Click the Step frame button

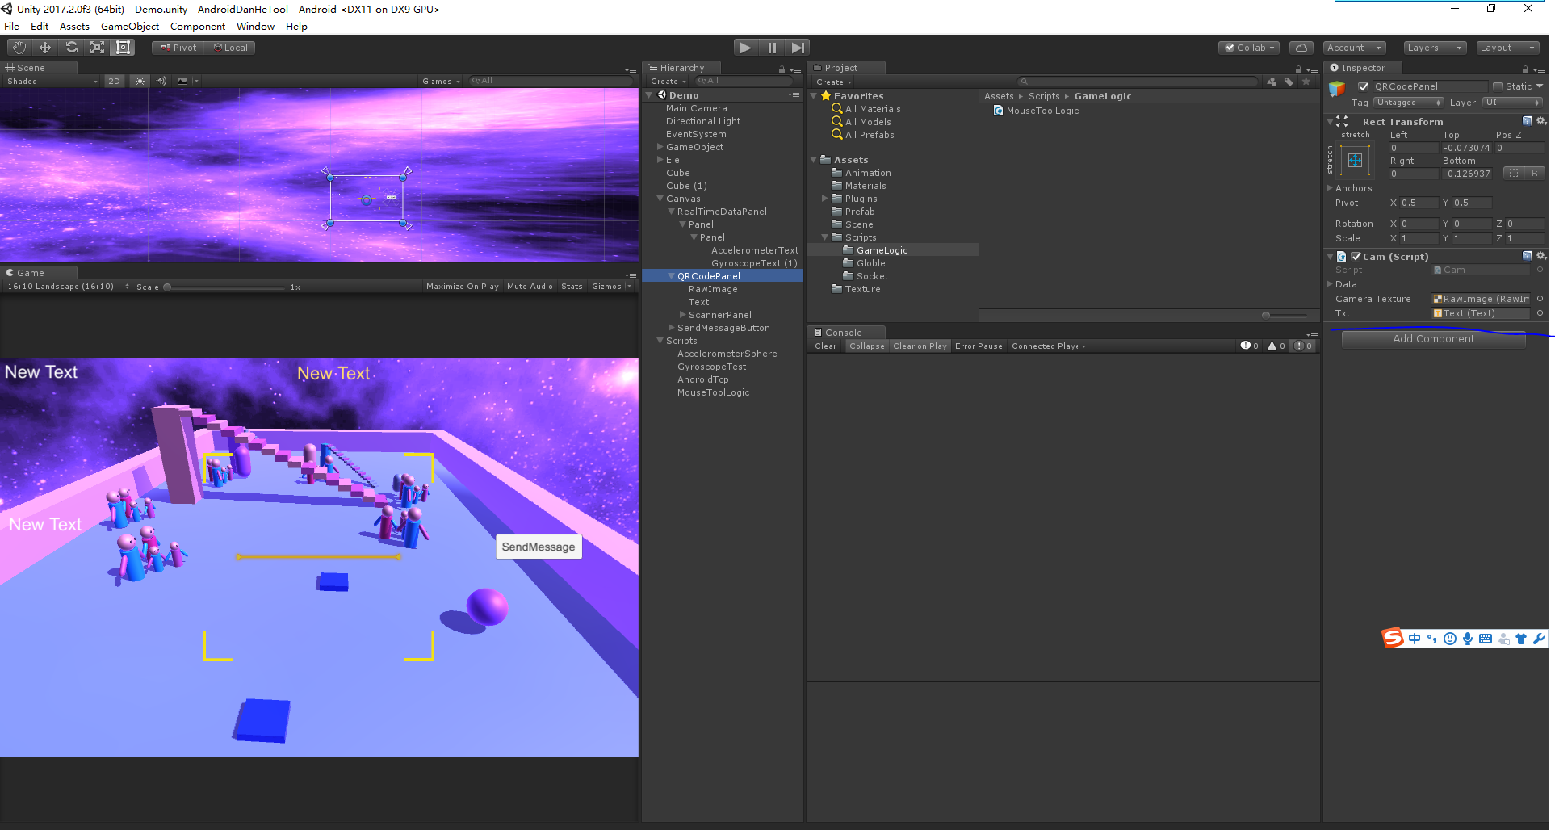coord(798,48)
